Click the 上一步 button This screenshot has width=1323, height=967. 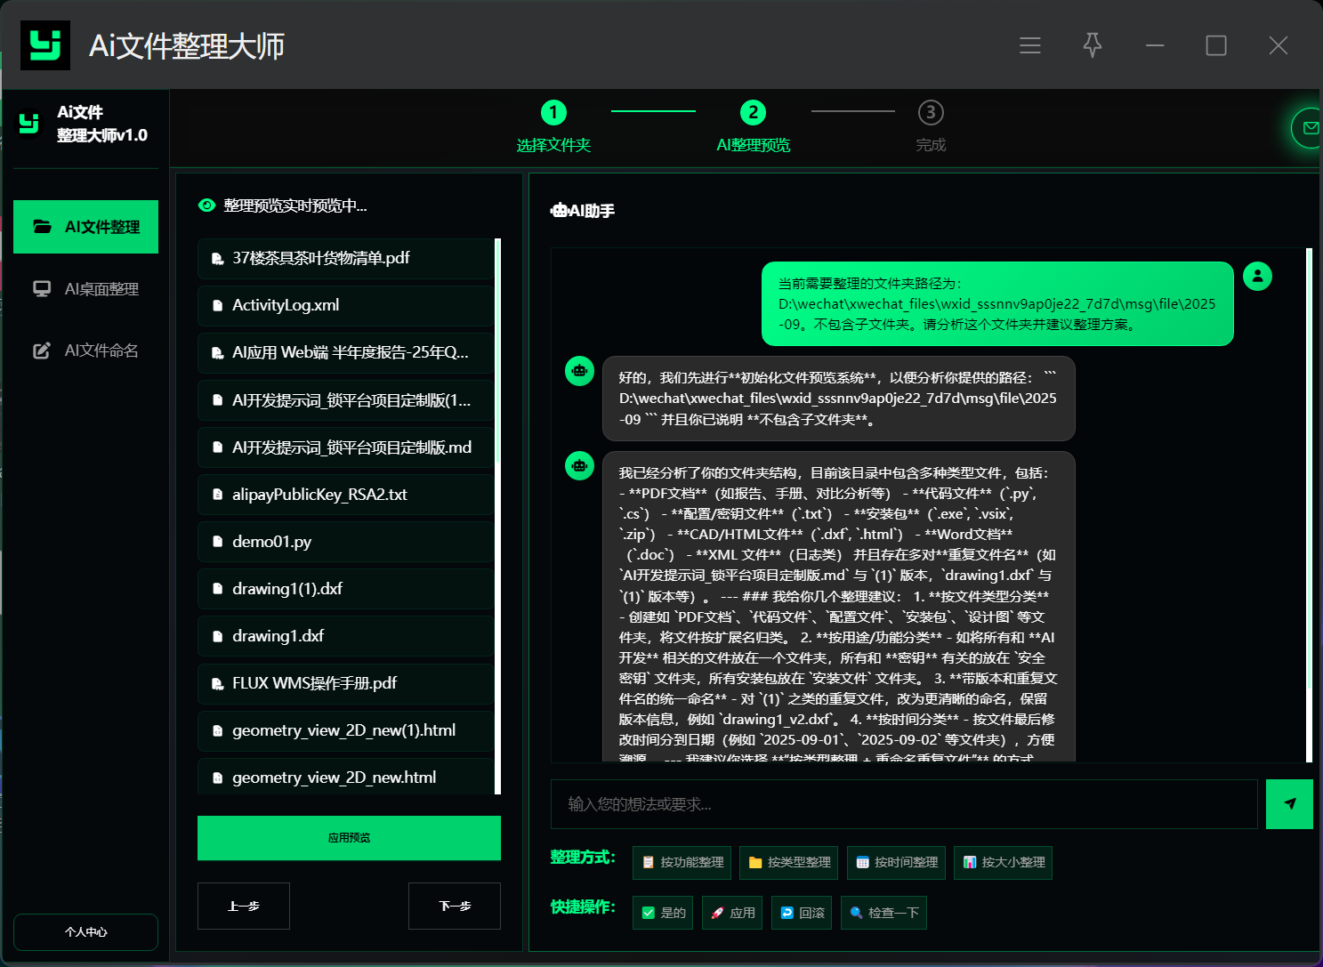point(244,906)
